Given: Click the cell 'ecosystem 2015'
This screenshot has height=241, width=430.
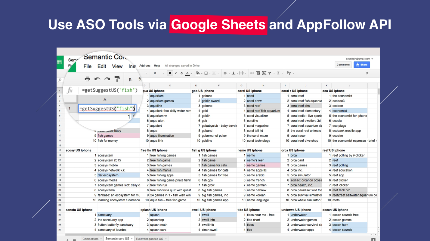Looking at the screenshot, I should point(119,160).
